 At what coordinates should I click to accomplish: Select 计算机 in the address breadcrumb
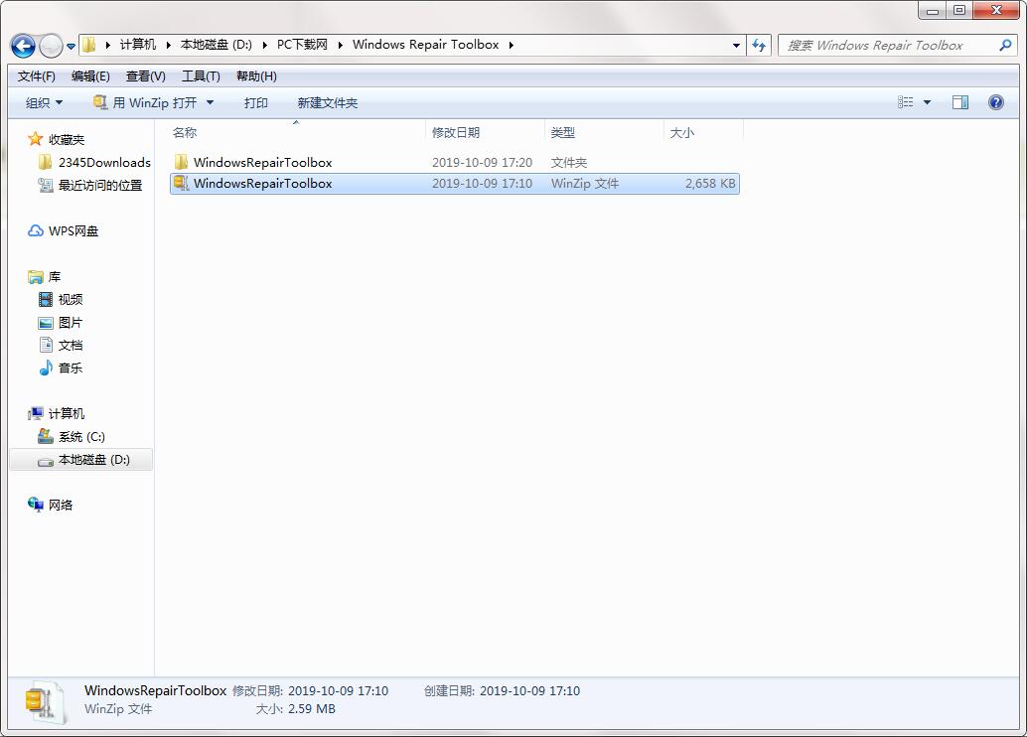[137, 45]
